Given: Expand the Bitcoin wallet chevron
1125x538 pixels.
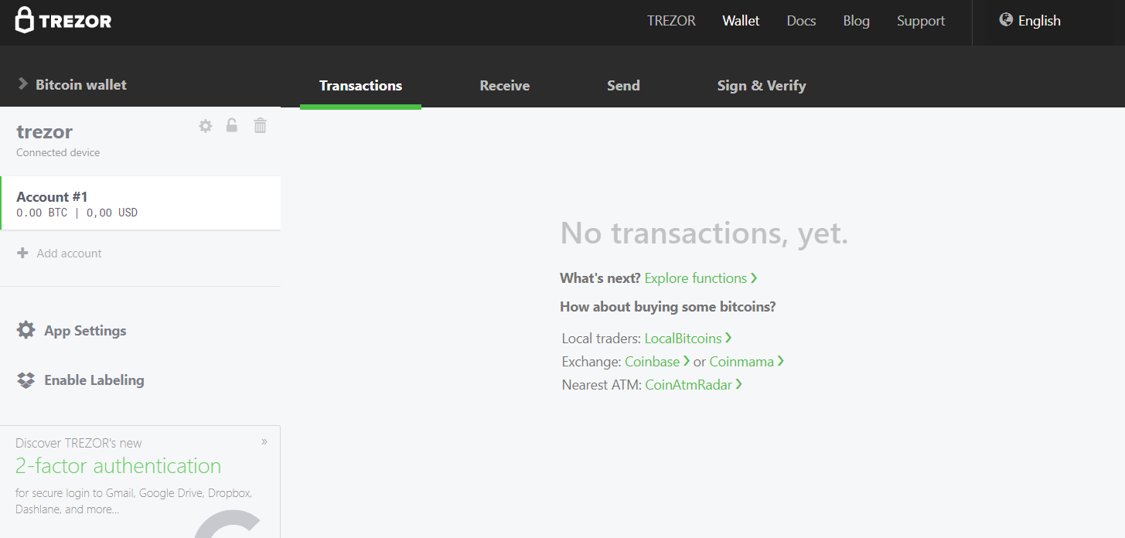Looking at the screenshot, I should click(22, 84).
